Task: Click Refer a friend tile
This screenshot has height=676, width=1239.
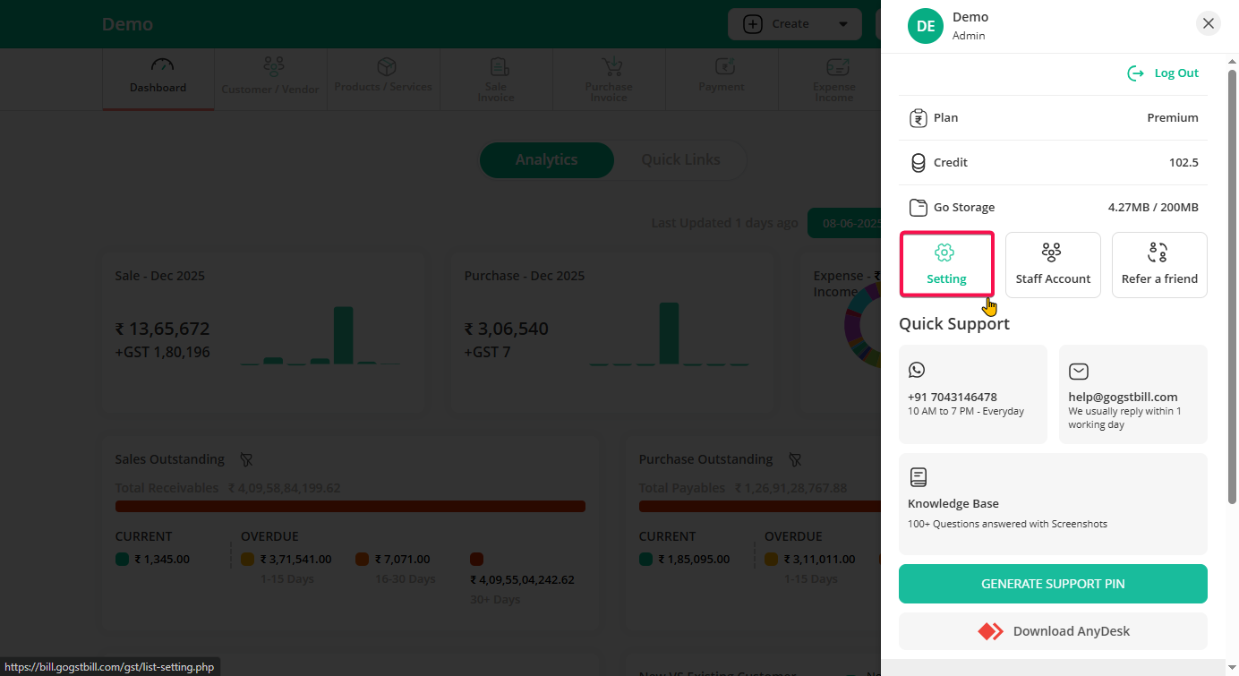Action: point(1159,264)
